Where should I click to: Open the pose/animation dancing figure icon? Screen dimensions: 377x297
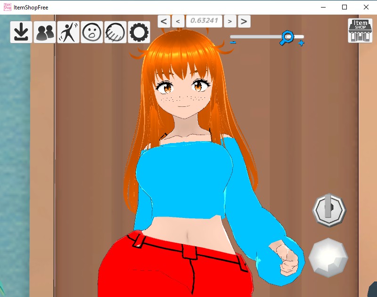(68, 32)
